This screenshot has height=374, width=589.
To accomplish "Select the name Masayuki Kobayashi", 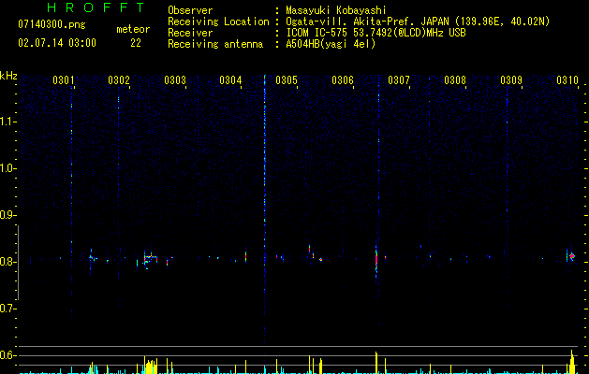I will [x=336, y=10].
